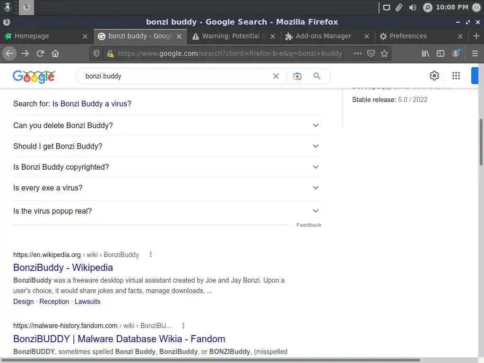Close the Add-ons Manager tab

(x=367, y=36)
